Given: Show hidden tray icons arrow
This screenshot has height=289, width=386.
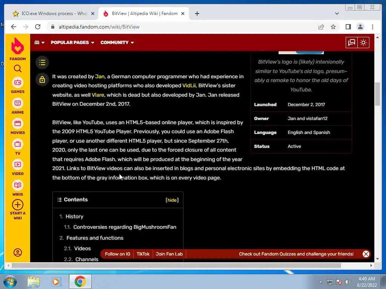Looking at the screenshot, I should (320, 282).
